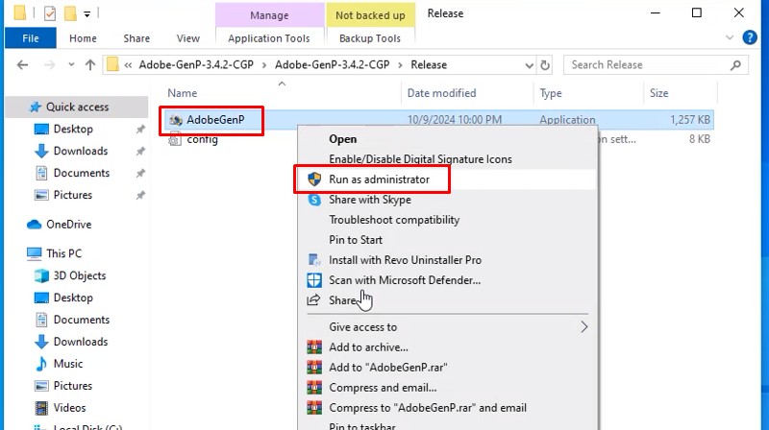Expand the Give access to submenu arrow
The image size is (769, 430).
583,327
